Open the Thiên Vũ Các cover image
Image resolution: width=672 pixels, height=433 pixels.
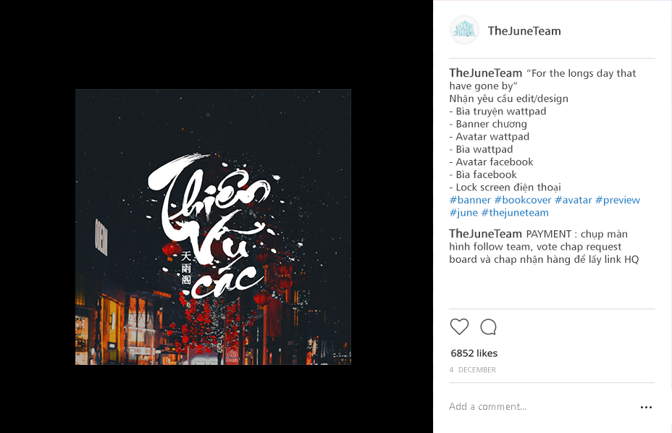213,227
